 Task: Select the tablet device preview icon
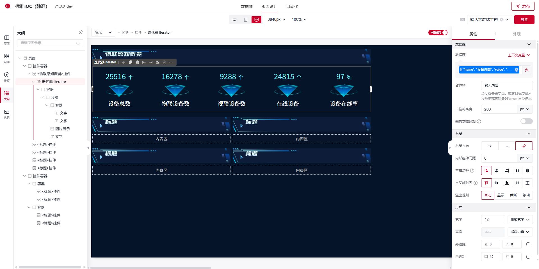tap(245, 20)
